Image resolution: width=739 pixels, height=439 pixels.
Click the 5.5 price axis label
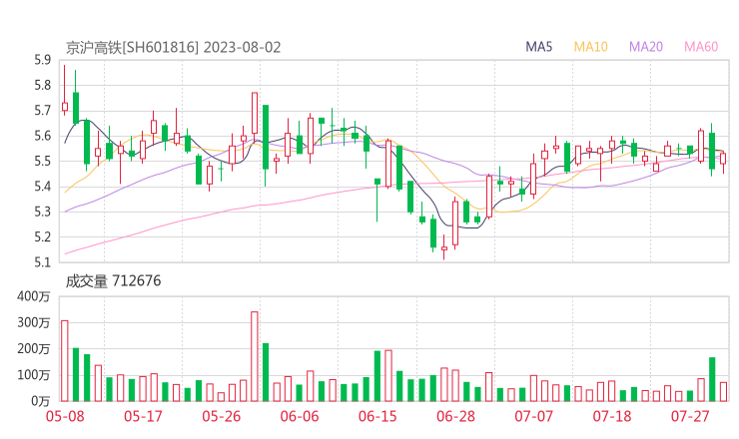[x=42, y=162]
